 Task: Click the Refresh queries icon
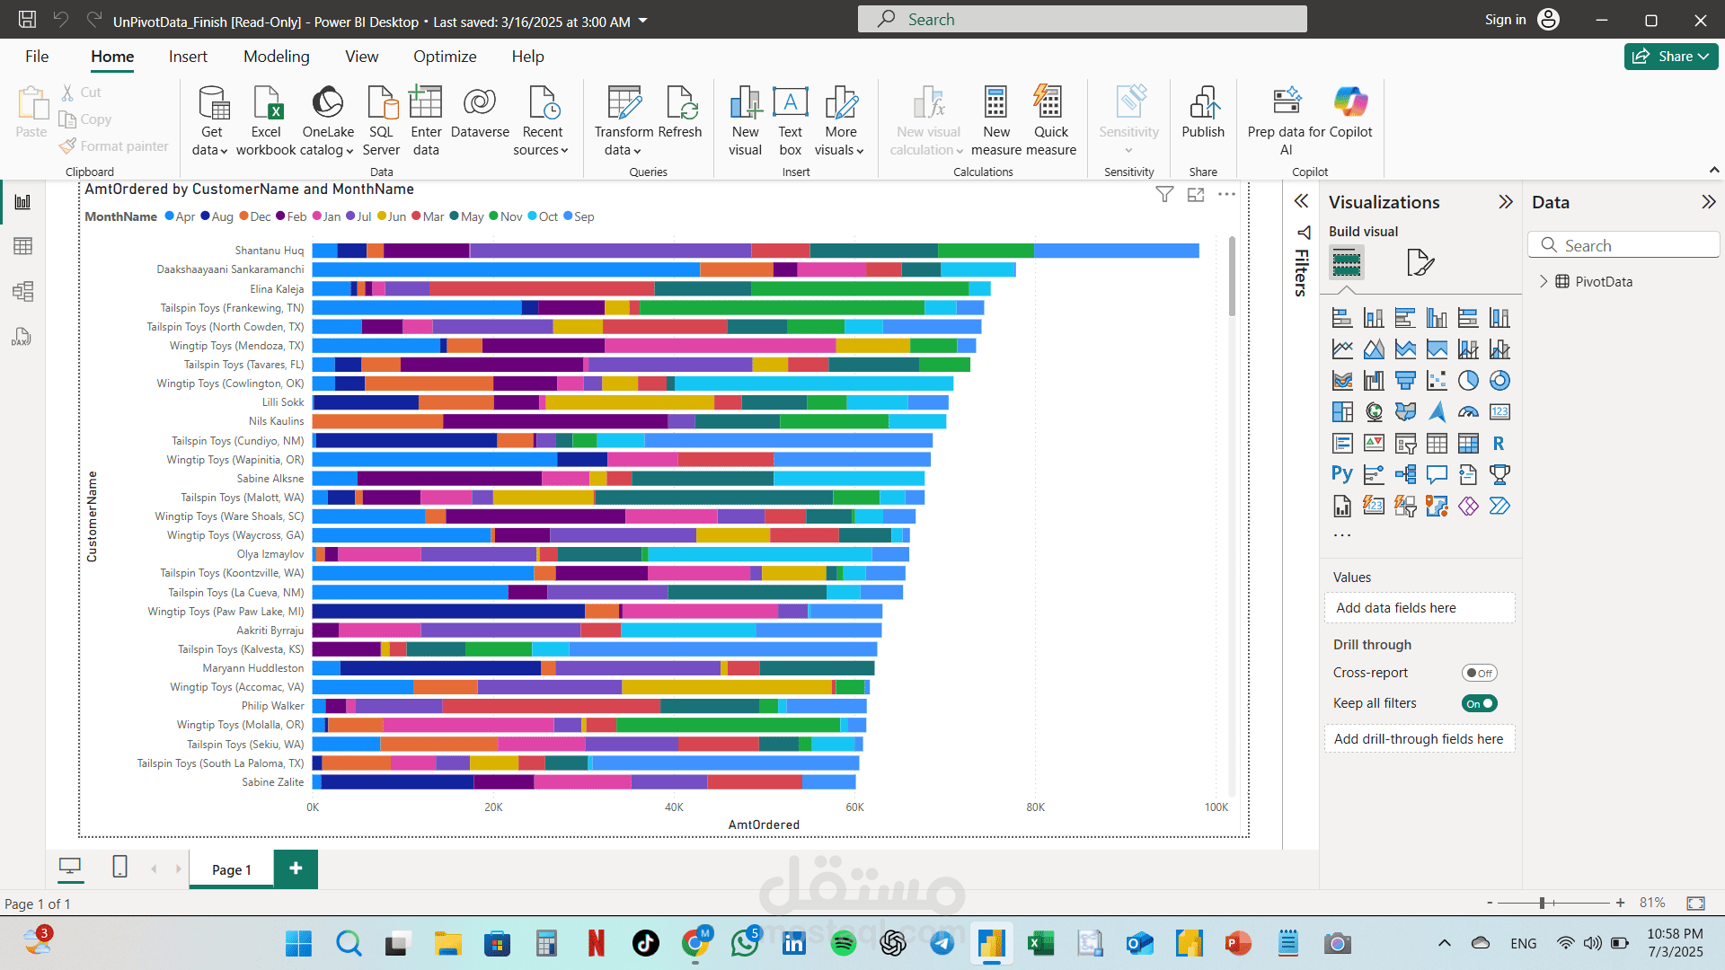(x=680, y=112)
